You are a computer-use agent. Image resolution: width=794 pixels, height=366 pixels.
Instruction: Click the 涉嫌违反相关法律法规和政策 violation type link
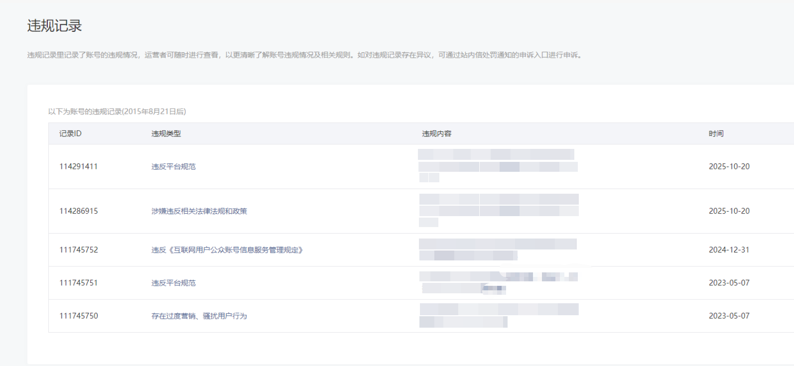199,211
